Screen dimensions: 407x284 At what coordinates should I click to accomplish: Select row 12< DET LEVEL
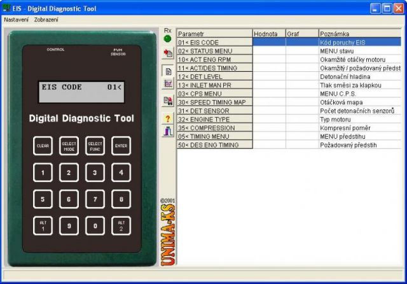pyautogui.click(x=289, y=76)
